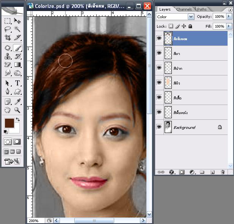
Task: Select the Type tool
Action: click(x=17, y=83)
